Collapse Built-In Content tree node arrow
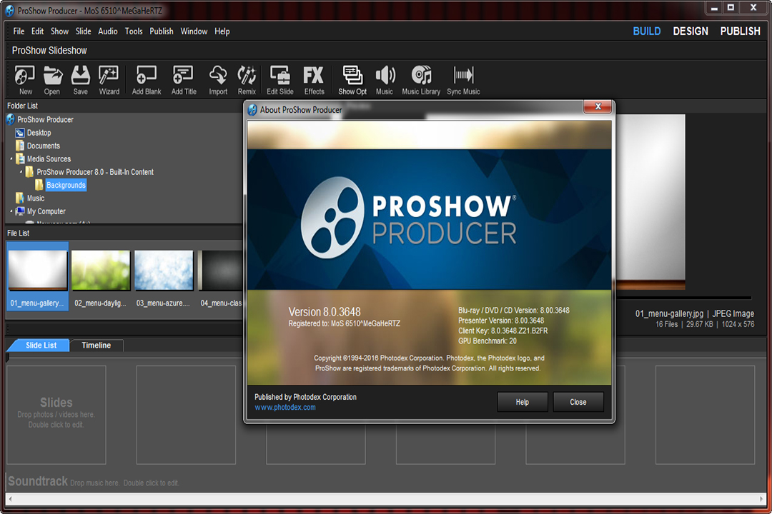This screenshot has width=772, height=514. (21, 171)
